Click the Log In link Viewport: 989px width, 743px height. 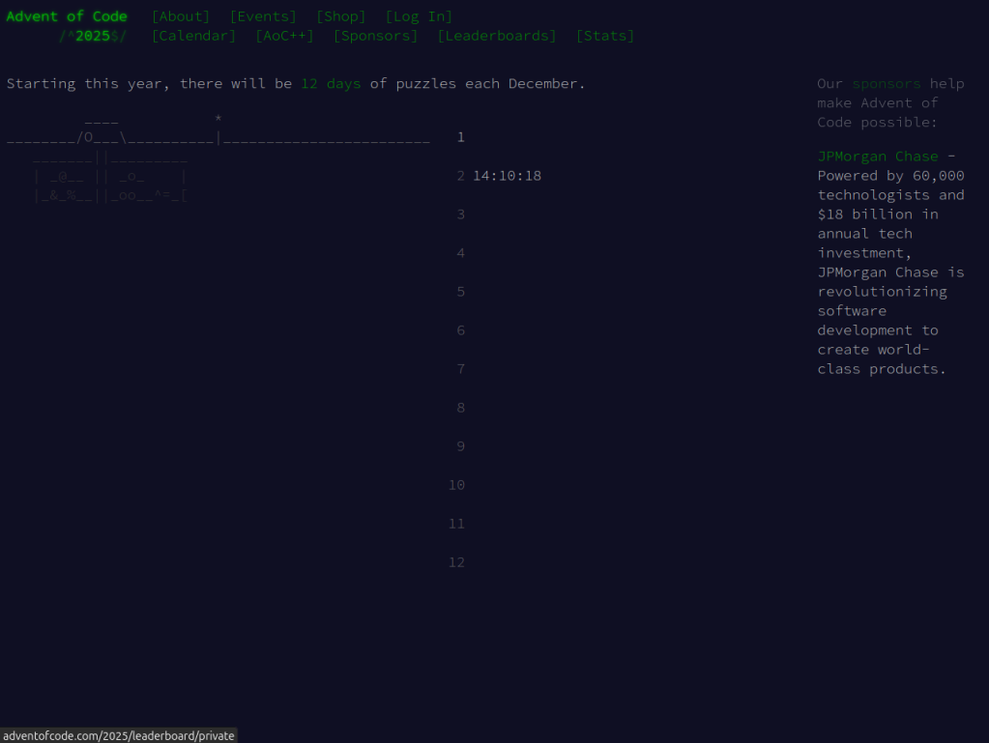(x=419, y=16)
